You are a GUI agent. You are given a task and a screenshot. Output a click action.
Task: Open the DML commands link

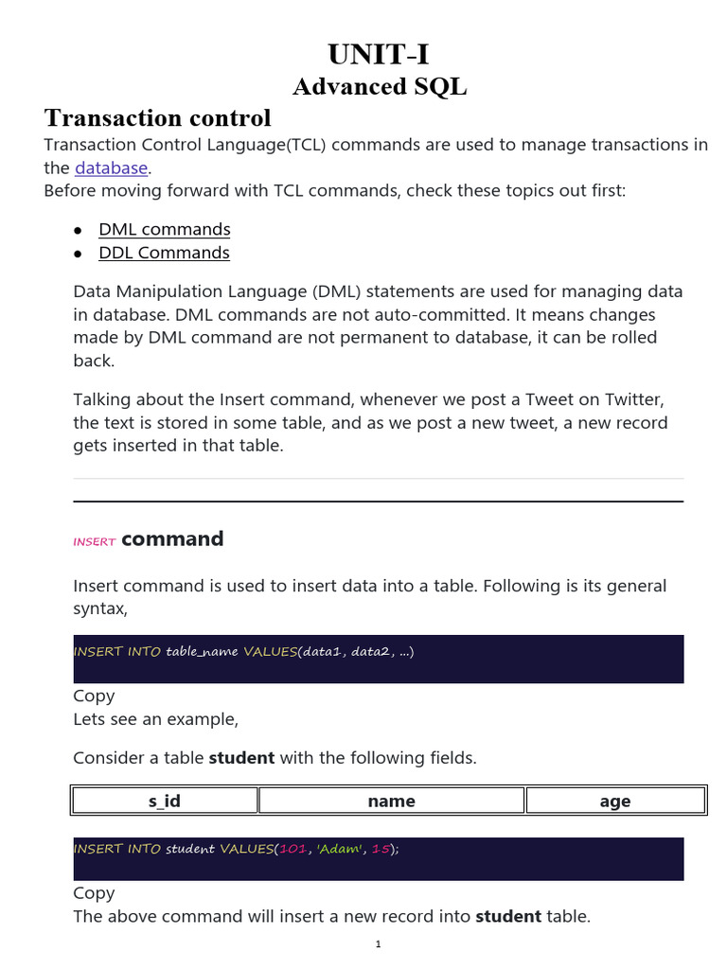(x=165, y=229)
